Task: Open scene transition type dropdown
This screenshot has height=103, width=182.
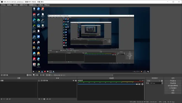Action: (153, 81)
